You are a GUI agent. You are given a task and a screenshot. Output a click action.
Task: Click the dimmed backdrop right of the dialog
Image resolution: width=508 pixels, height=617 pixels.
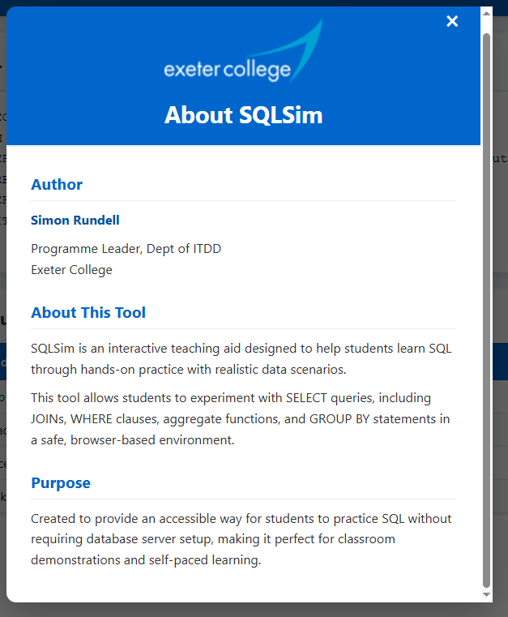click(x=500, y=324)
